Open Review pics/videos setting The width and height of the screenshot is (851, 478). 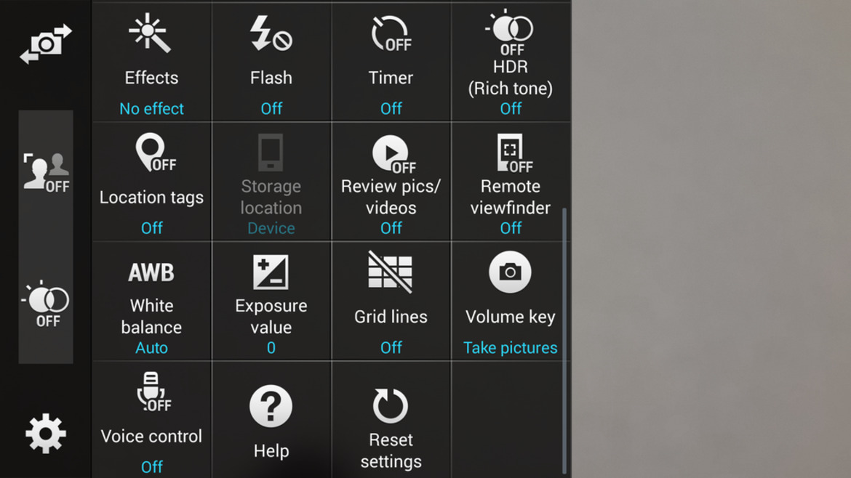pyautogui.click(x=391, y=182)
